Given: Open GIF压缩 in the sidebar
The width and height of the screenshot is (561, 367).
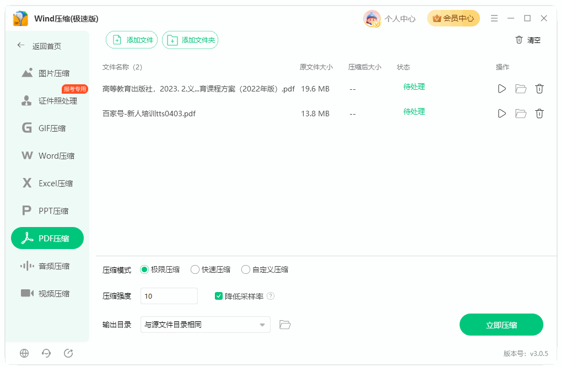Looking at the screenshot, I should click(x=47, y=128).
